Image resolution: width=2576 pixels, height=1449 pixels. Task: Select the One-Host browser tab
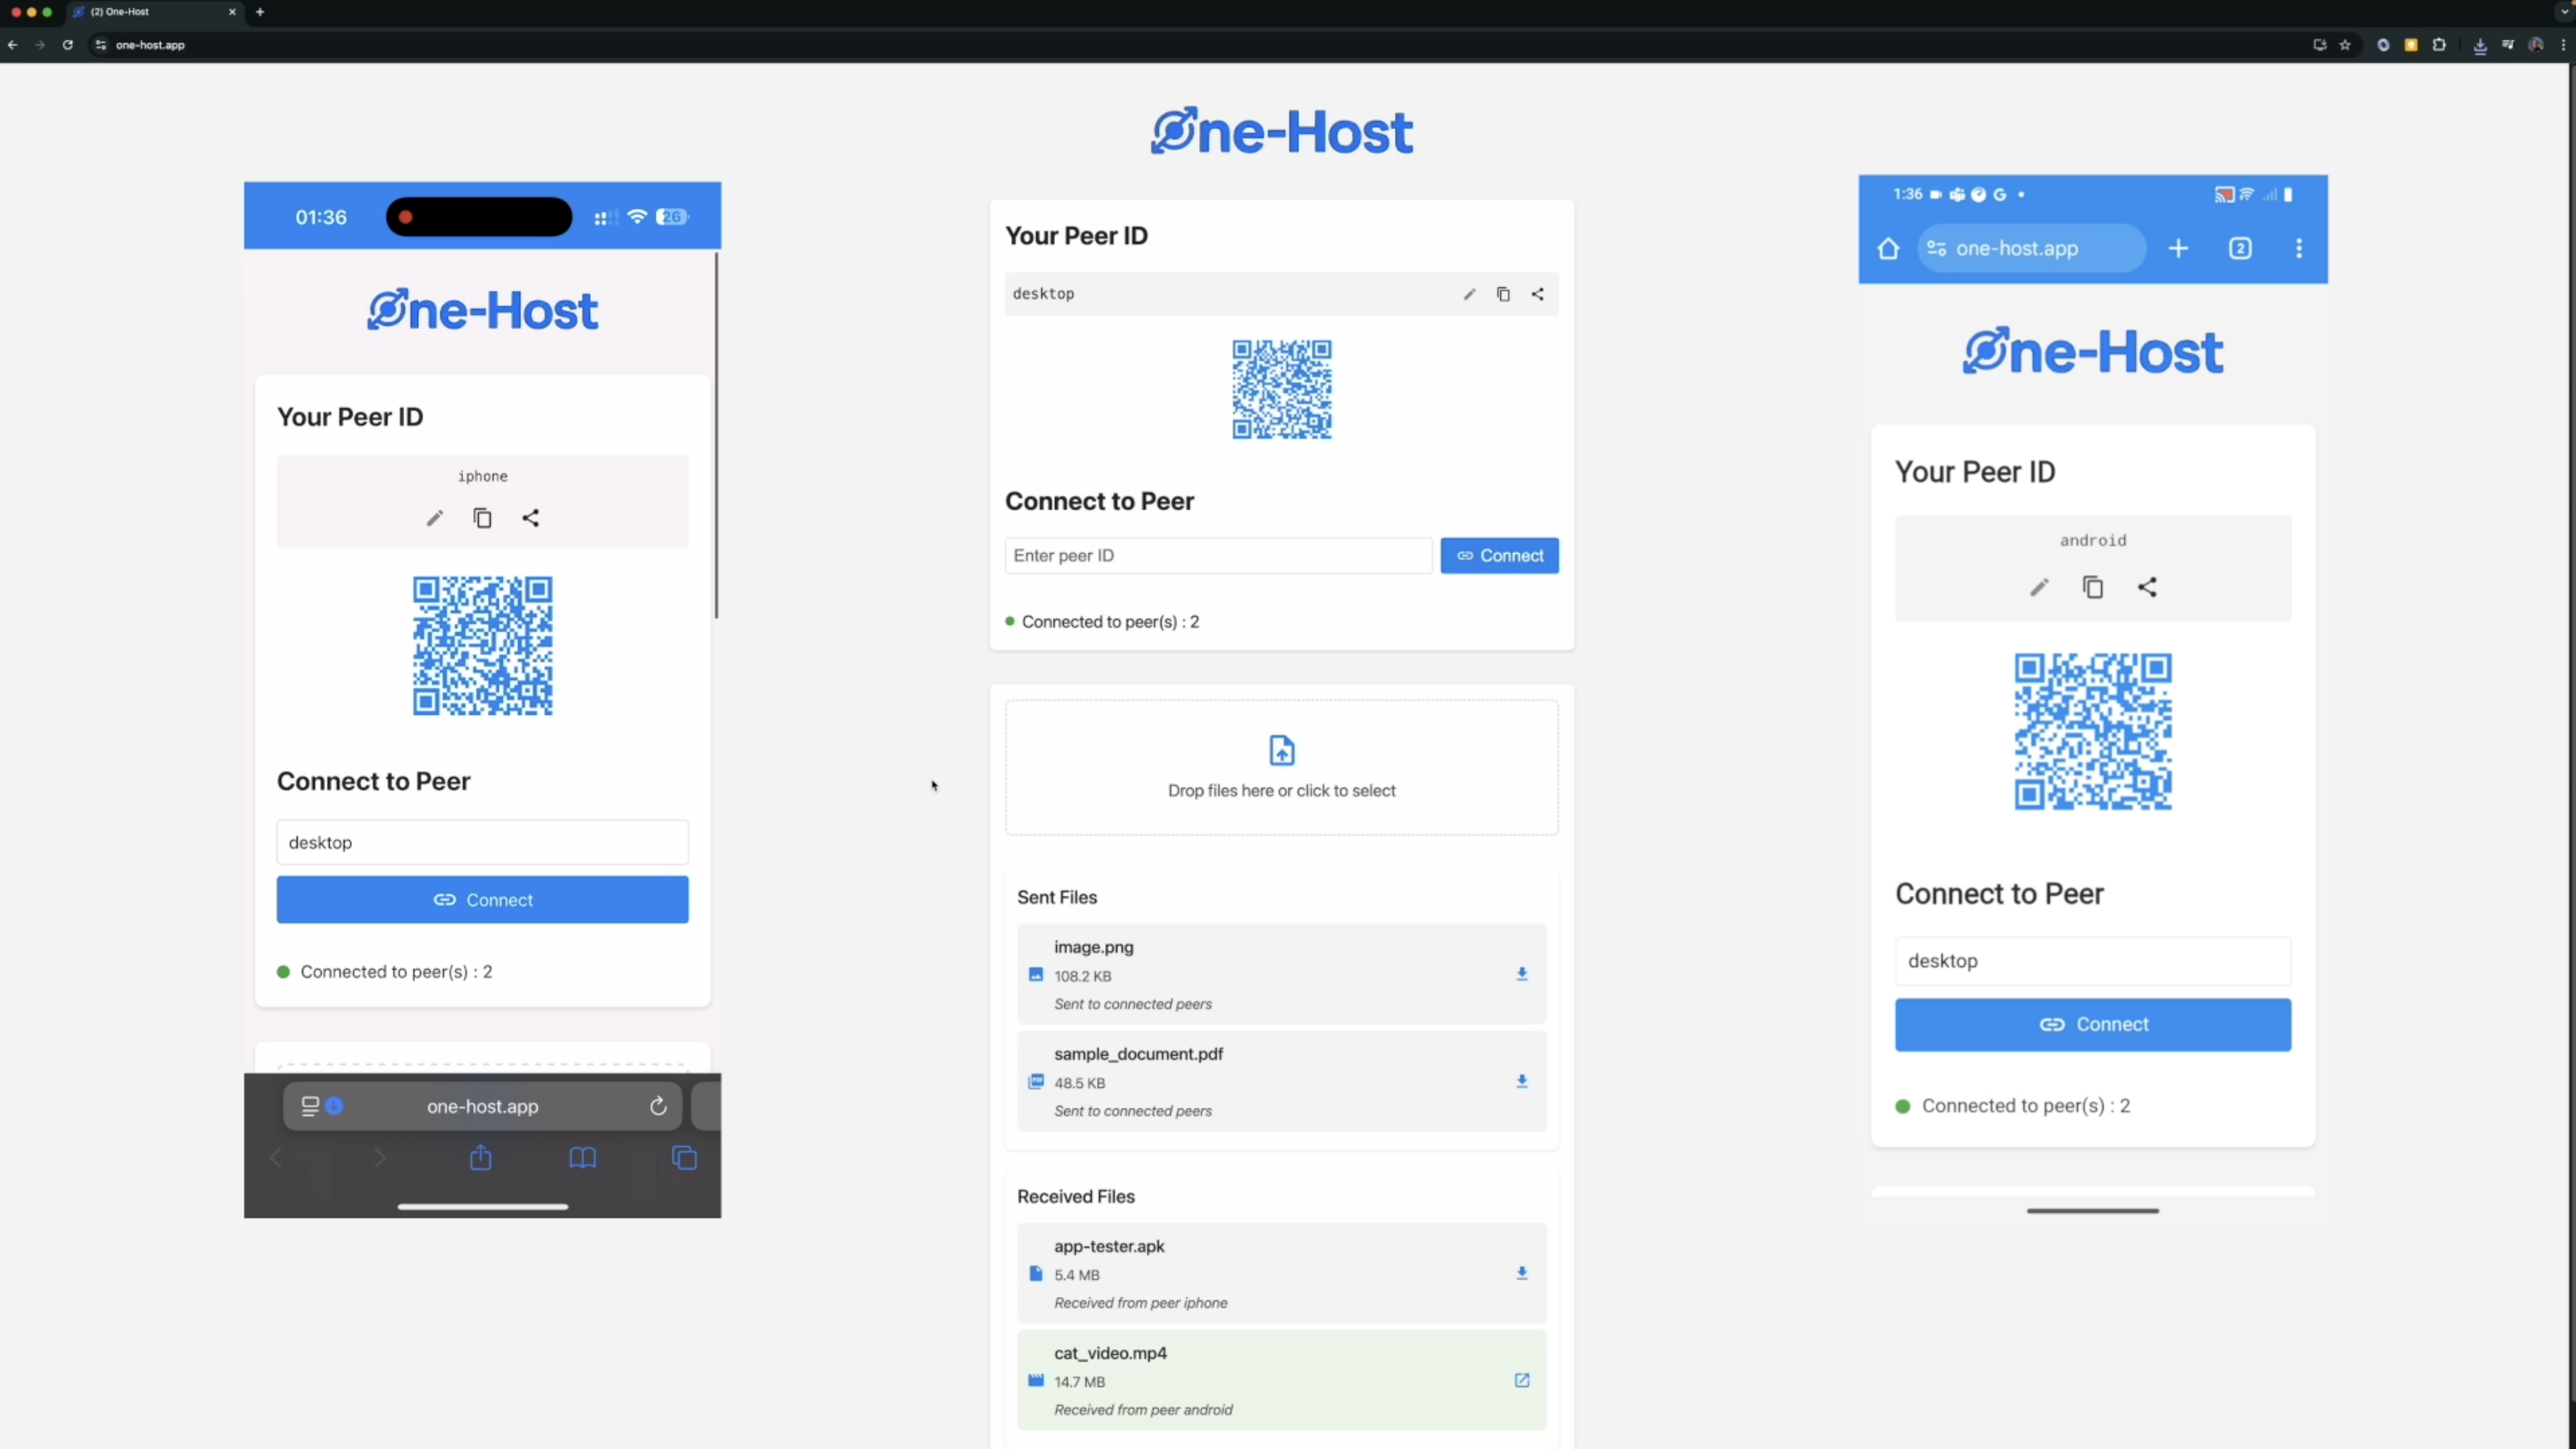pos(155,12)
